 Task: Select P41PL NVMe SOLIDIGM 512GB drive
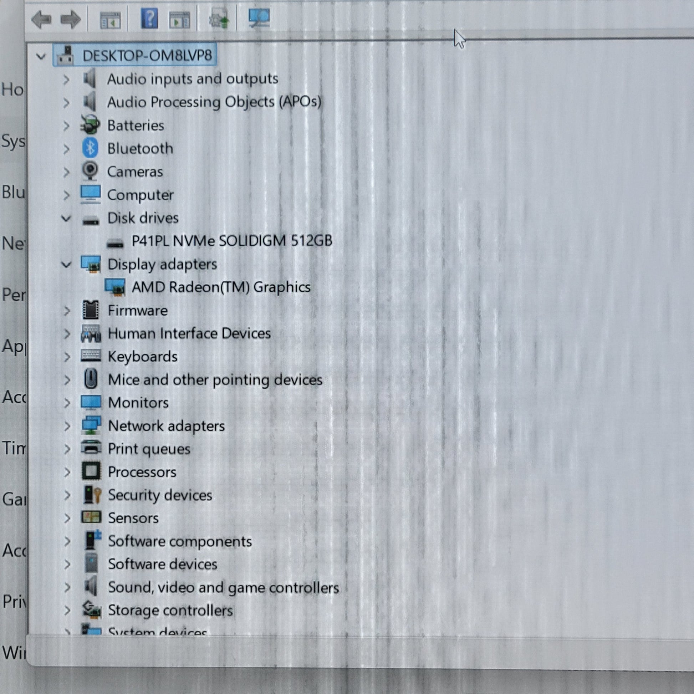coord(232,241)
